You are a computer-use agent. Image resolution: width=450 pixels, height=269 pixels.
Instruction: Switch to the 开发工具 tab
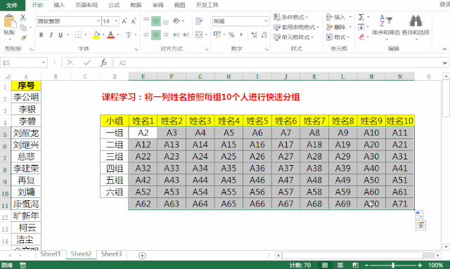207,5
